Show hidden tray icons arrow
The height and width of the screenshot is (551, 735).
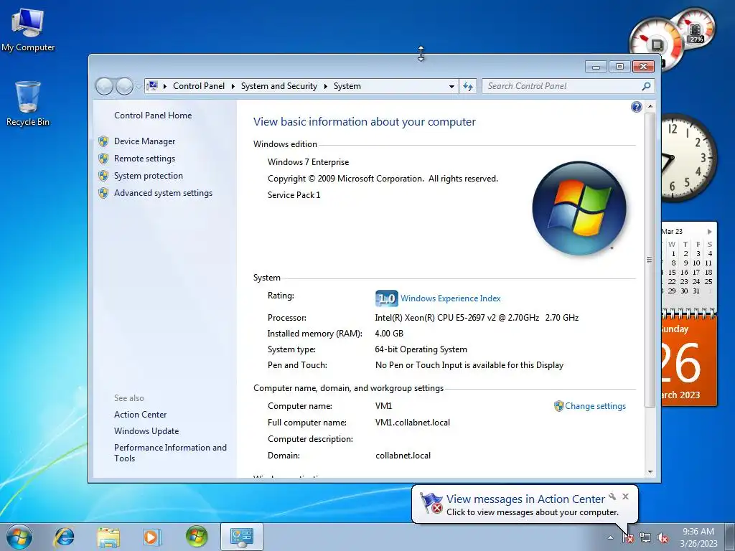tap(610, 537)
